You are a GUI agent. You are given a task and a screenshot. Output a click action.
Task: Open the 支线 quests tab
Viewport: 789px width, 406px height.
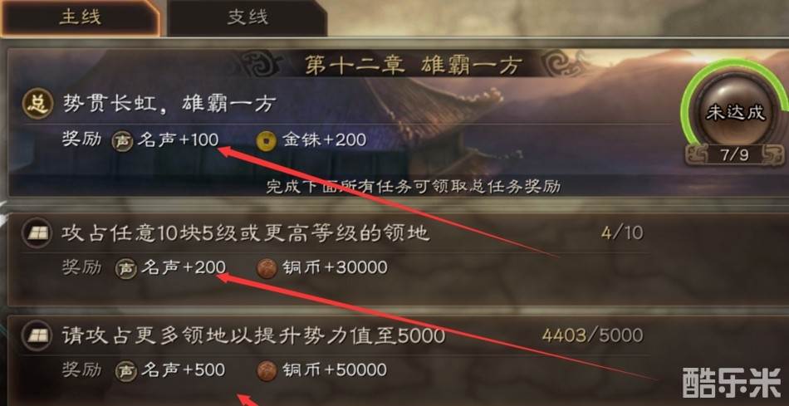pos(247,18)
